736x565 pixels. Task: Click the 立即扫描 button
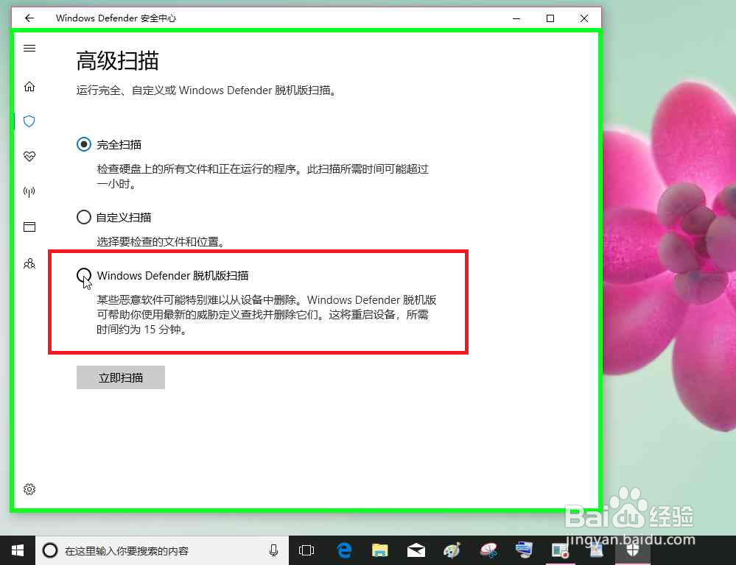tap(121, 377)
